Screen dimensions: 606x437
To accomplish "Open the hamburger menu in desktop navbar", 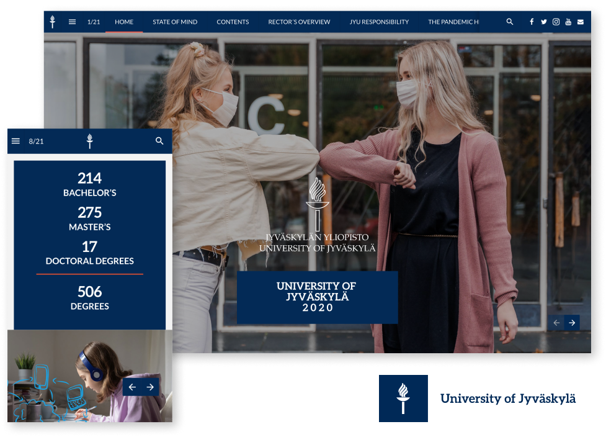I will coord(72,22).
